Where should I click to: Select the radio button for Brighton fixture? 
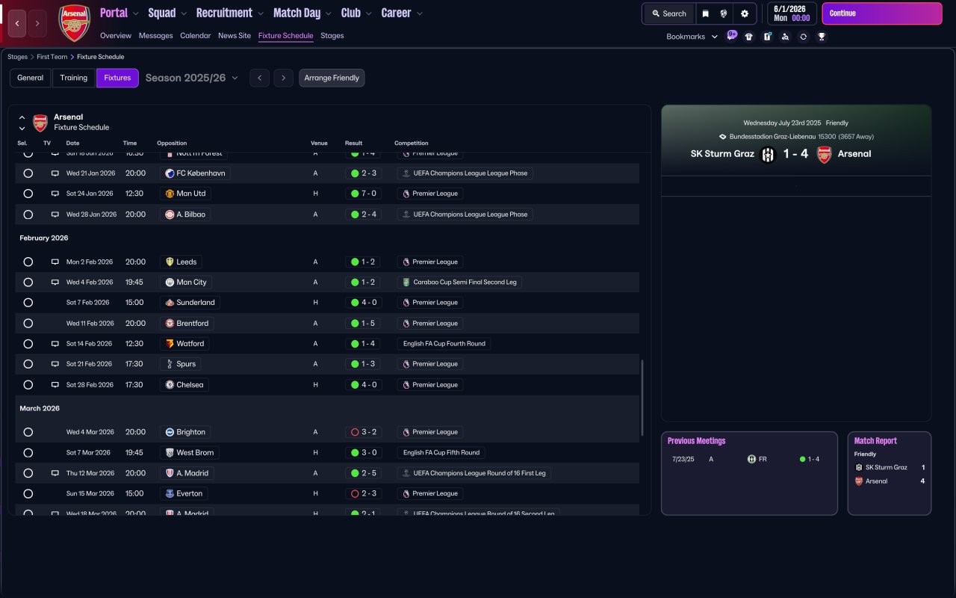click(28, 432)
